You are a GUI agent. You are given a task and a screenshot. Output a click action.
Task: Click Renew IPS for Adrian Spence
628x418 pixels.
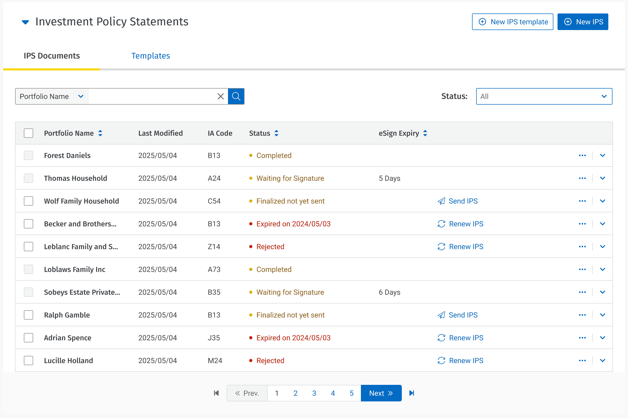(460, 338)
